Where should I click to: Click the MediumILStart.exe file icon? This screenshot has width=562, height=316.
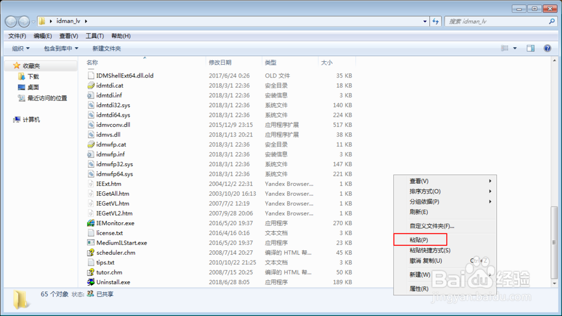[91, 242]
